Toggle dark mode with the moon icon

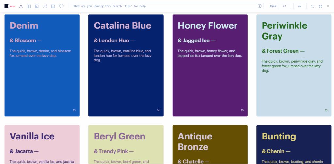pos(312,6)
